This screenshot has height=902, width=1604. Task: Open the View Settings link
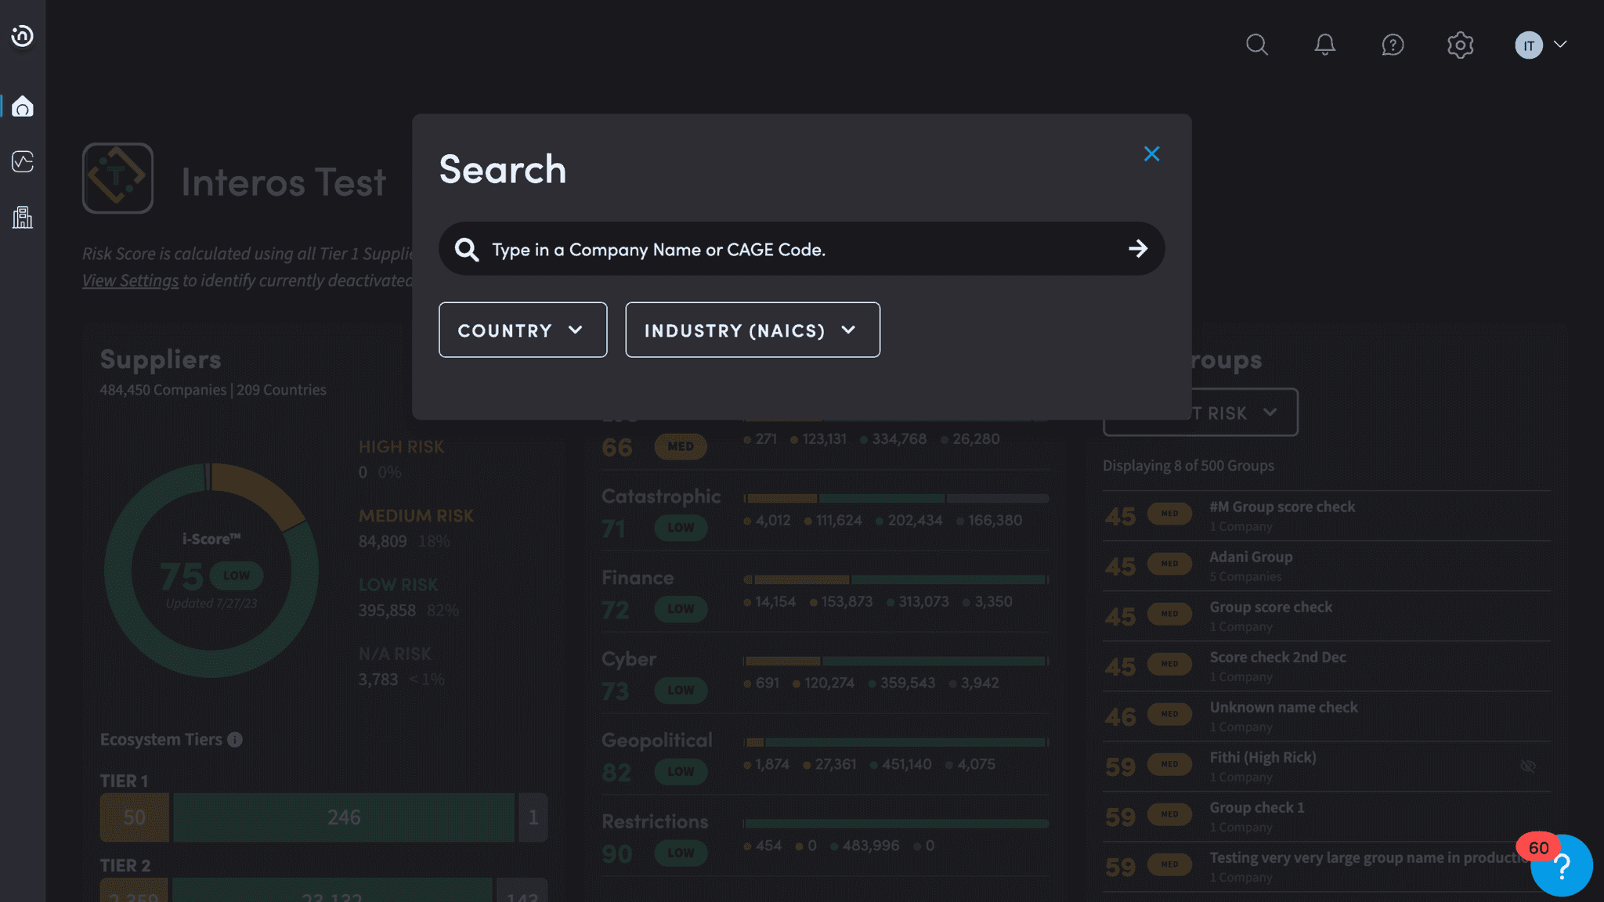click(130, 280)
